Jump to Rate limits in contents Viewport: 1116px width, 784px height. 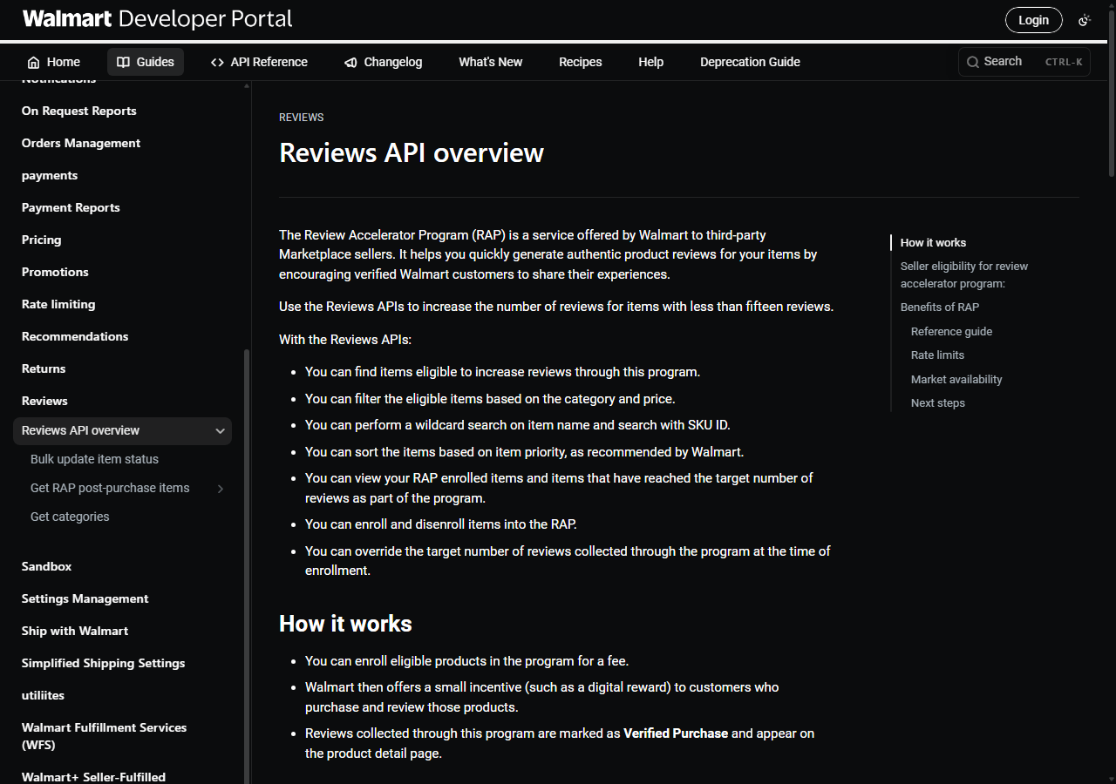937,355
